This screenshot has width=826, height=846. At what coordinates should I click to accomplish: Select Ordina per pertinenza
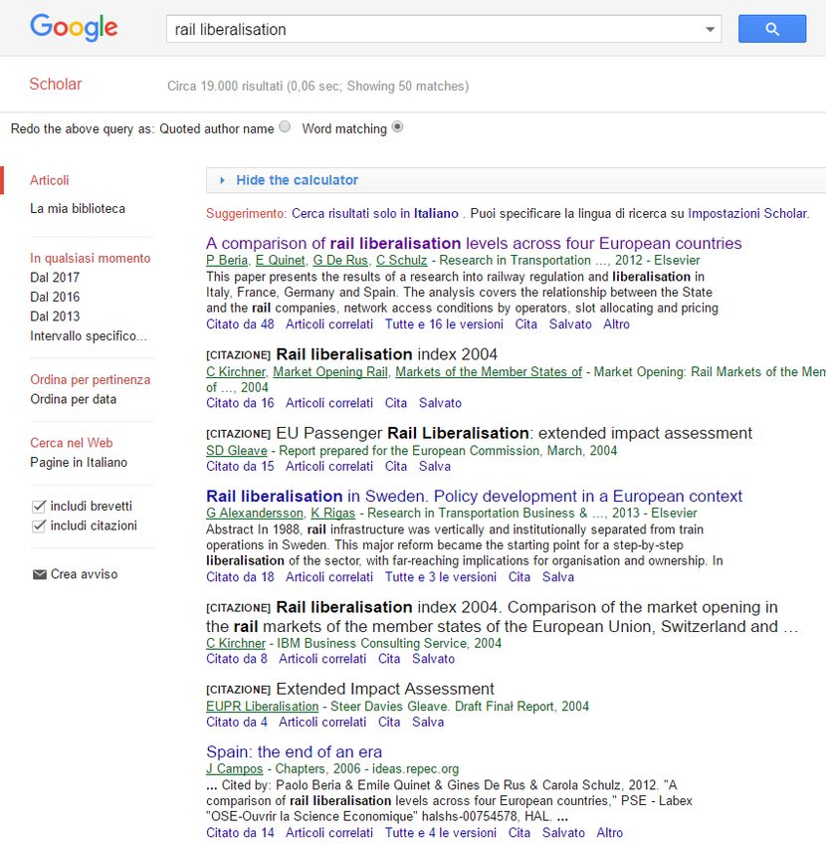pyautogui.click(x=91, y=380)
